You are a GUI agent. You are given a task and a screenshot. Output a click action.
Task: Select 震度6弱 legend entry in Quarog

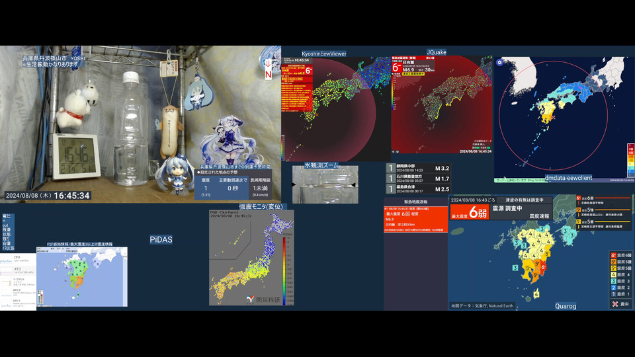[621, 255]
